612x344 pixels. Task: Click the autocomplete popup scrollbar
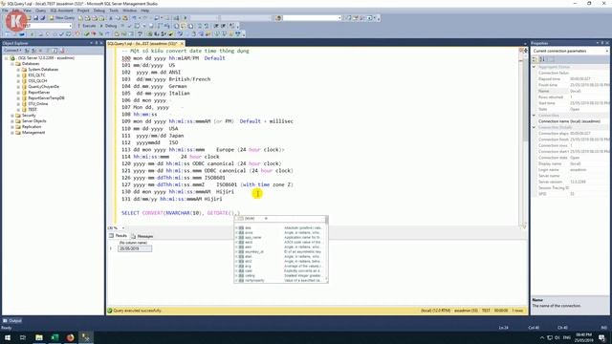pos(326,249)
